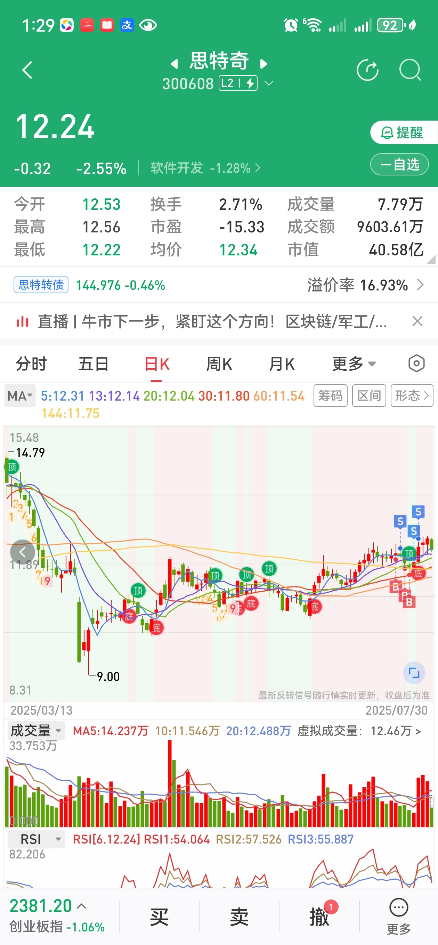Tap chart scroll-left circle arrow
The width and height of the screenshot is (438, 945).
click(22, 552)
